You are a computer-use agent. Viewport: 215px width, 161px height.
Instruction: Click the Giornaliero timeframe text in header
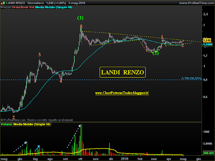click(36, 3)
